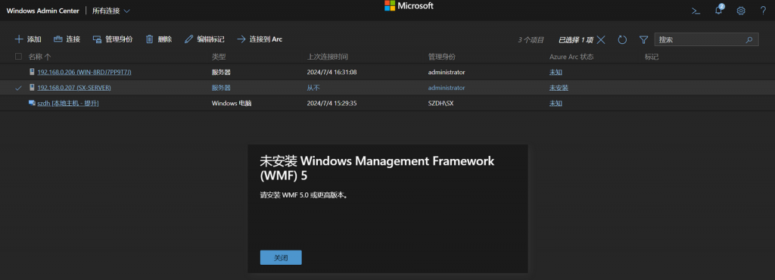Click the 删除 (Delete) toolbar button
775x280 pixels.
tap(159, 39)
